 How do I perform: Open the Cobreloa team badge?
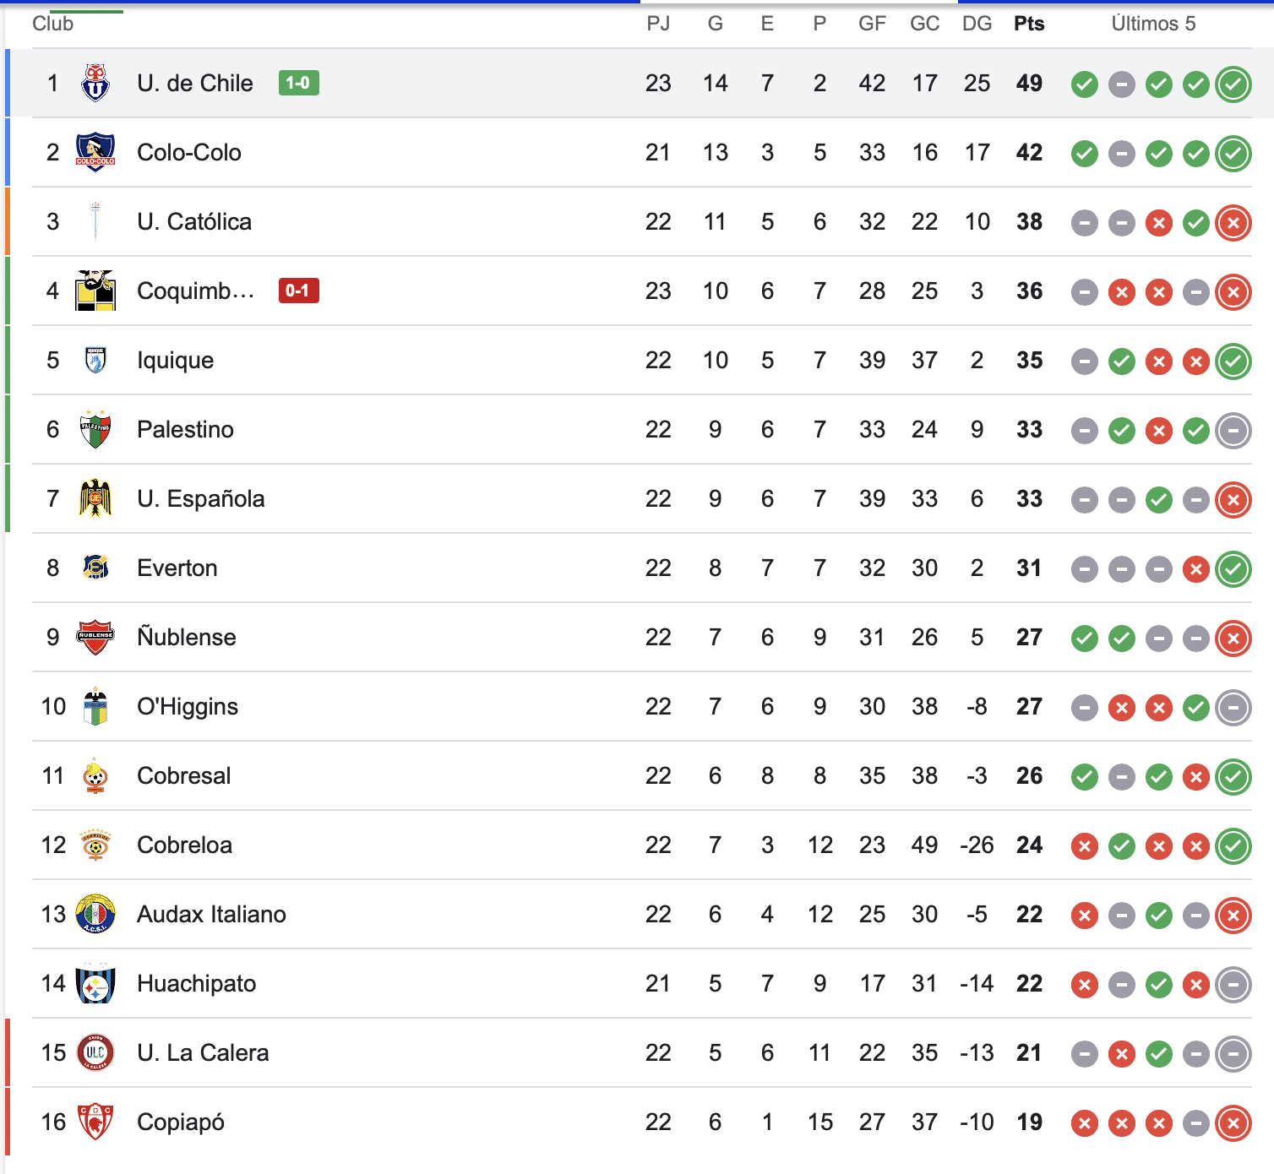[95, 845]
